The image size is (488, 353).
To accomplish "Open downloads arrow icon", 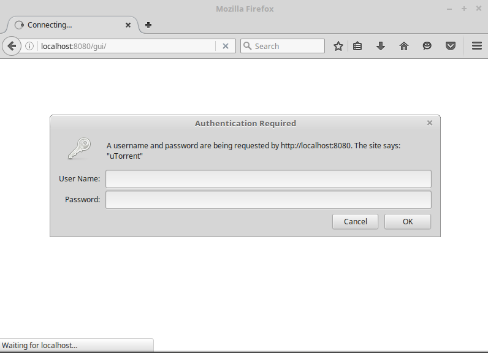I will tap(381, 47).
